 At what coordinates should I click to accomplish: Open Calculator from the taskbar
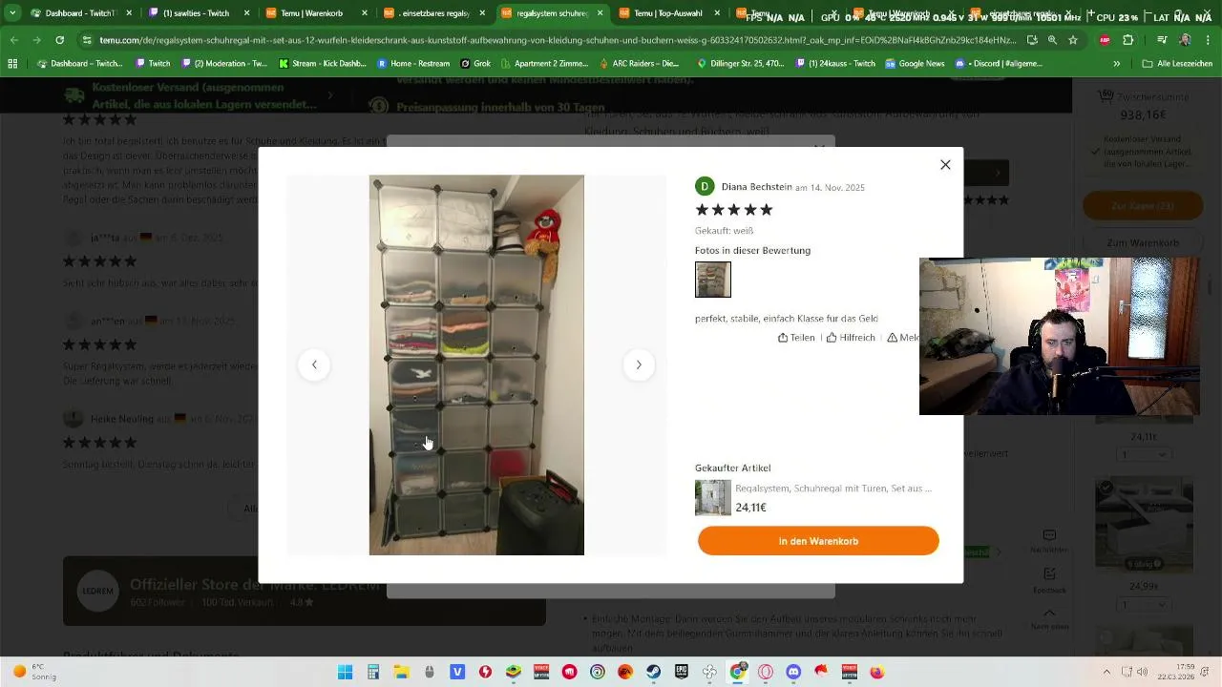(x=373, y=672)
